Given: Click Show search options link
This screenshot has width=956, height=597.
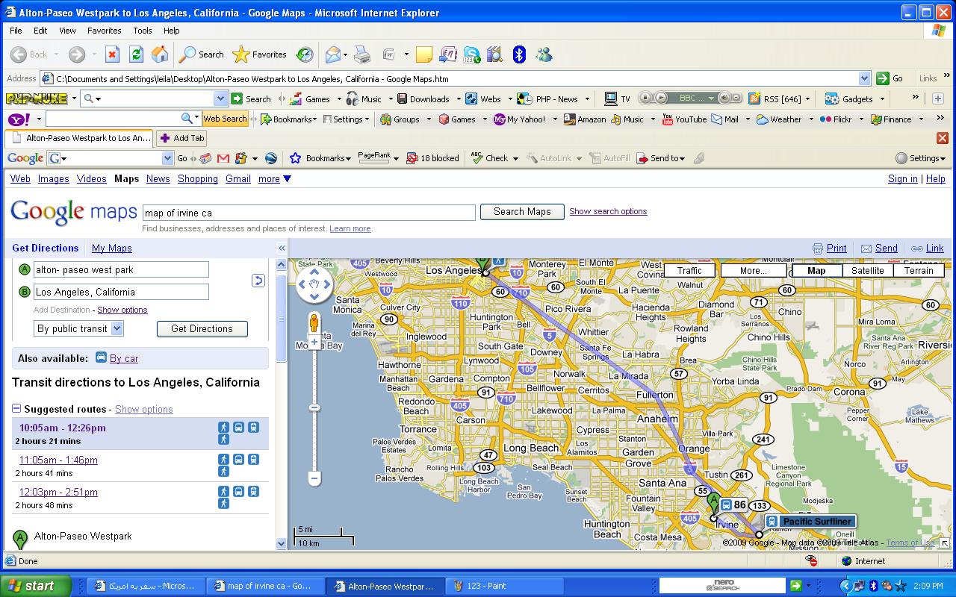Looking at the screenshot, I should tap(608, 211).
